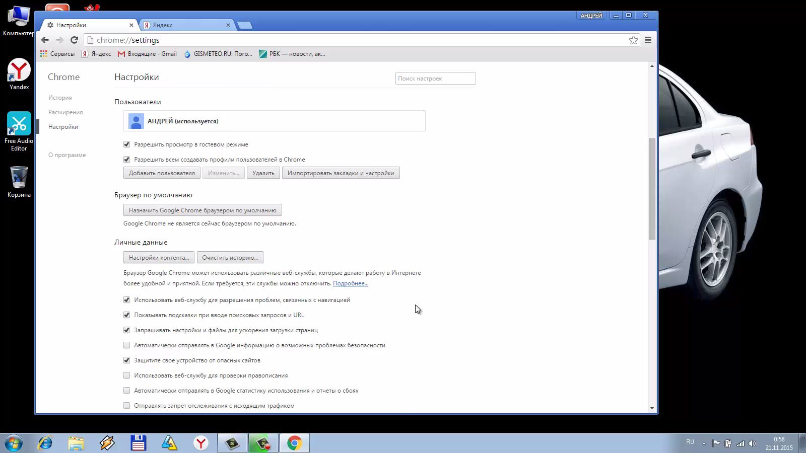Enable web service for spell checking
This screenshot has height=453, width=806.
click(x=126, y=375)
